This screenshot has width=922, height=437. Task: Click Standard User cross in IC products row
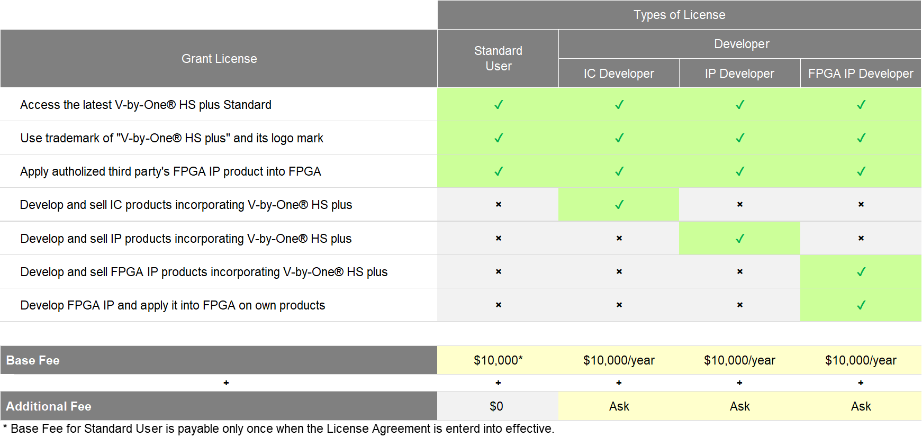tap(498, 205)
